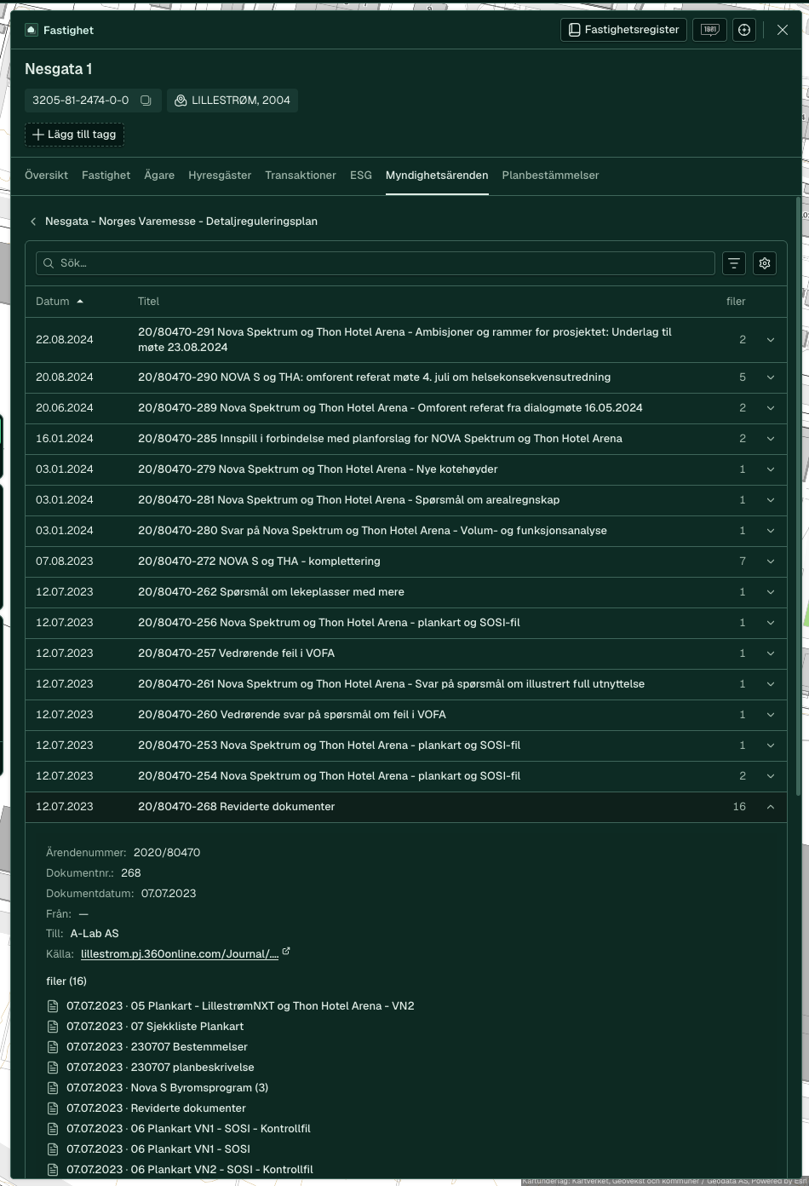Click the Sök search field
The width and height of the screenshot is (809, 1186).
[376, 263]
